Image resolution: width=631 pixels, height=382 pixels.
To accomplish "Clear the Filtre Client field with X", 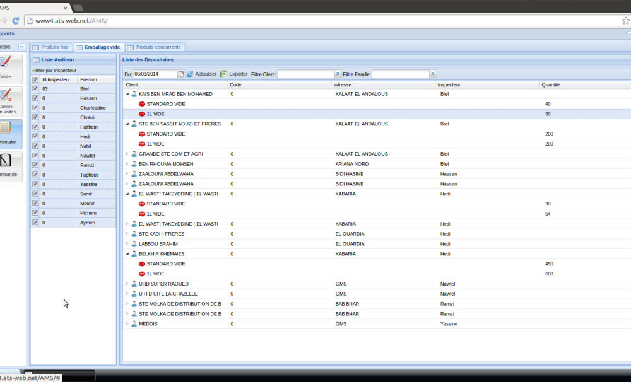I will click(338, 74).
